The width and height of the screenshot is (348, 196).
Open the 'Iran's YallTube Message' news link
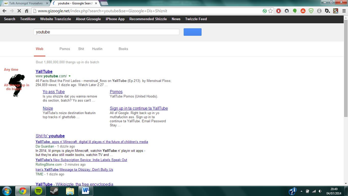(x=74, y=169)
